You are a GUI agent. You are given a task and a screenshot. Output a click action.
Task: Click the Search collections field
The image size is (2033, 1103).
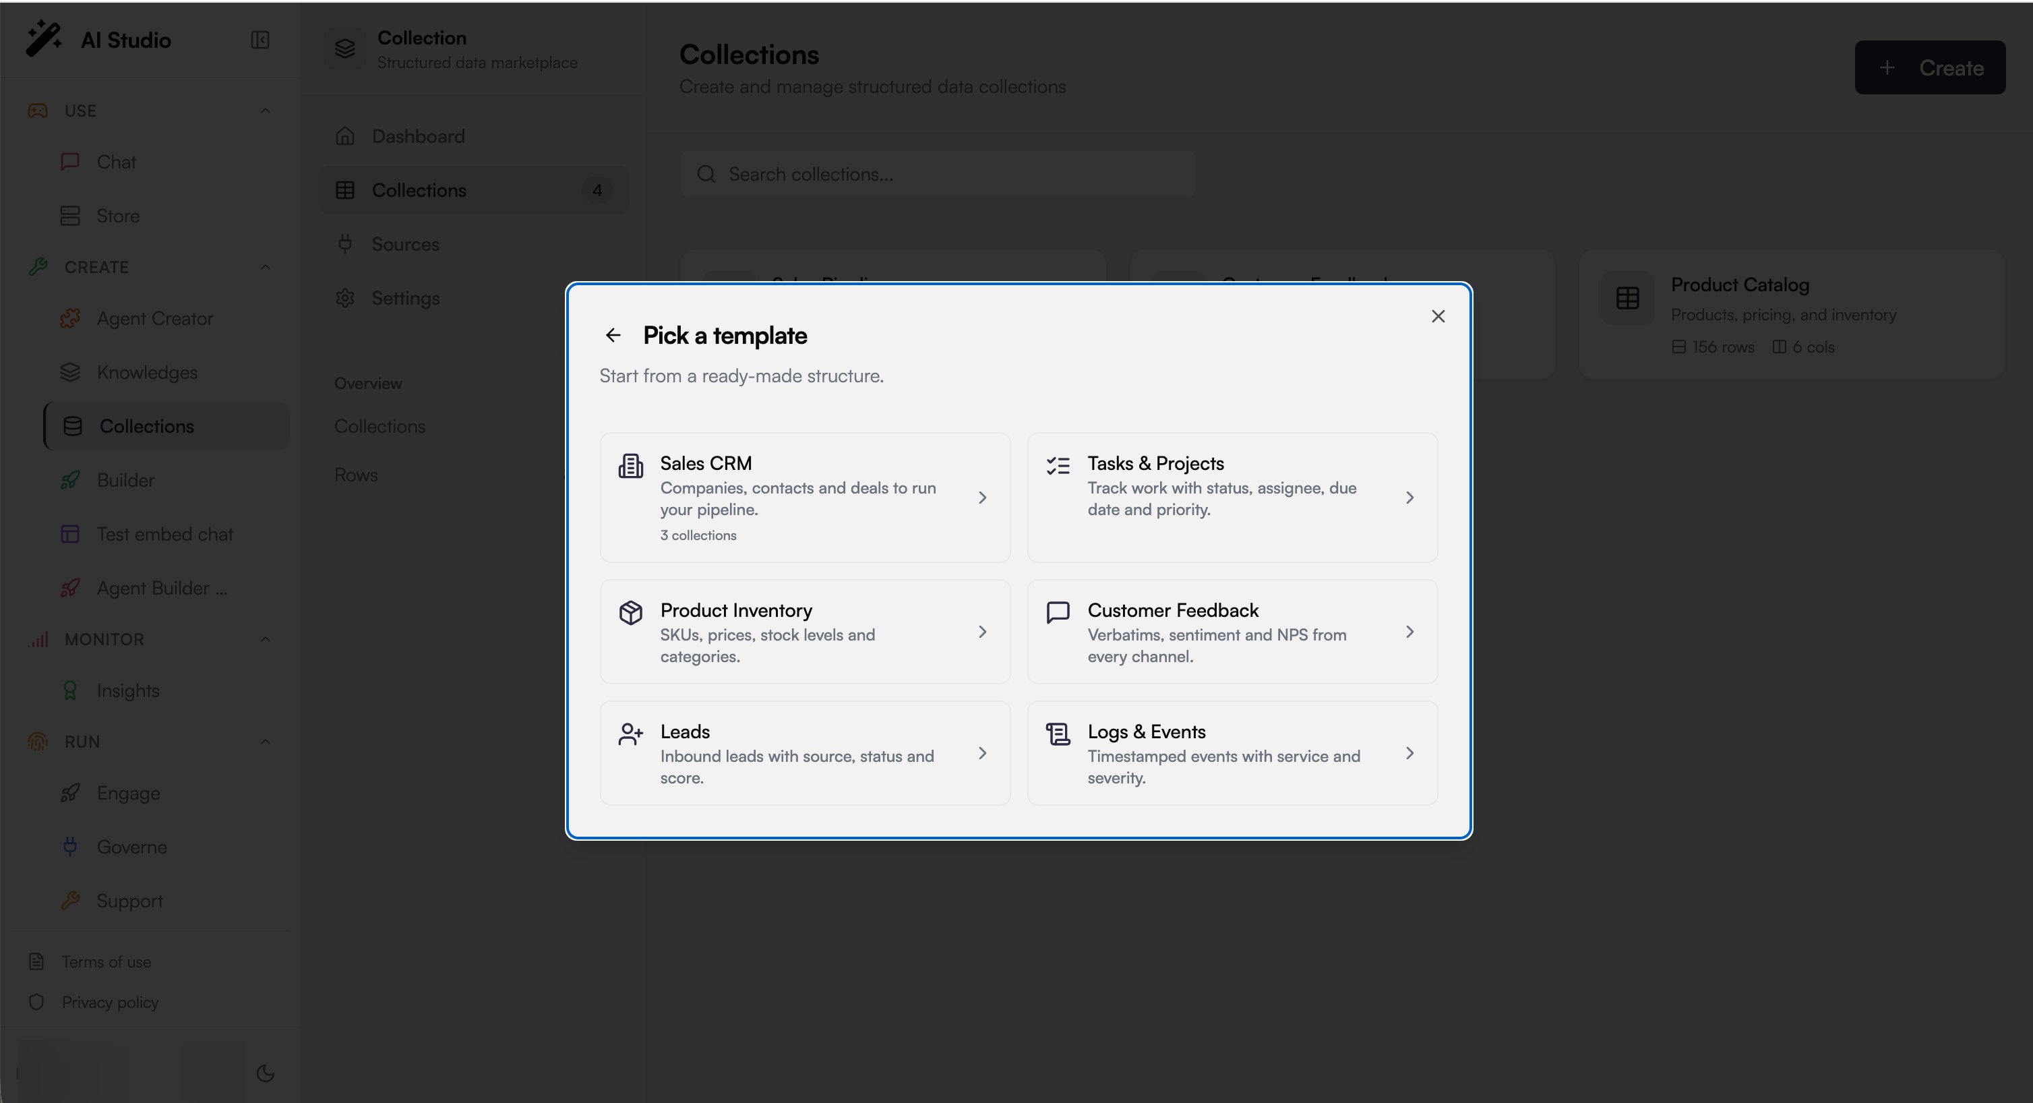(938, 175)
